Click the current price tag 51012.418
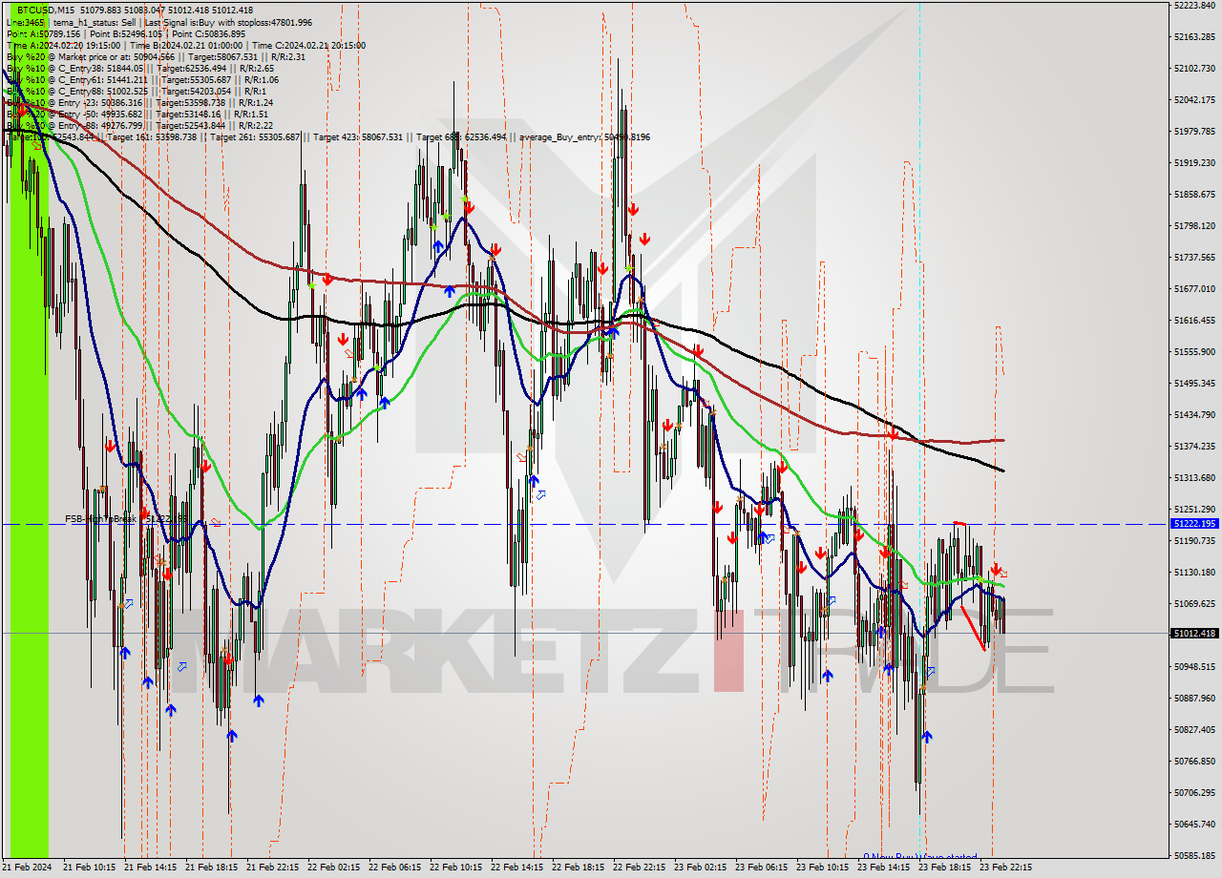 (1193, 633)
